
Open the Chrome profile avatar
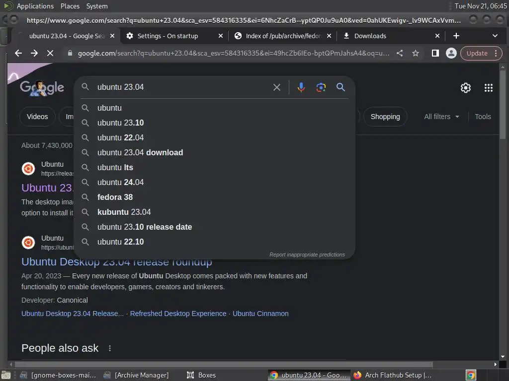[451, 53]
